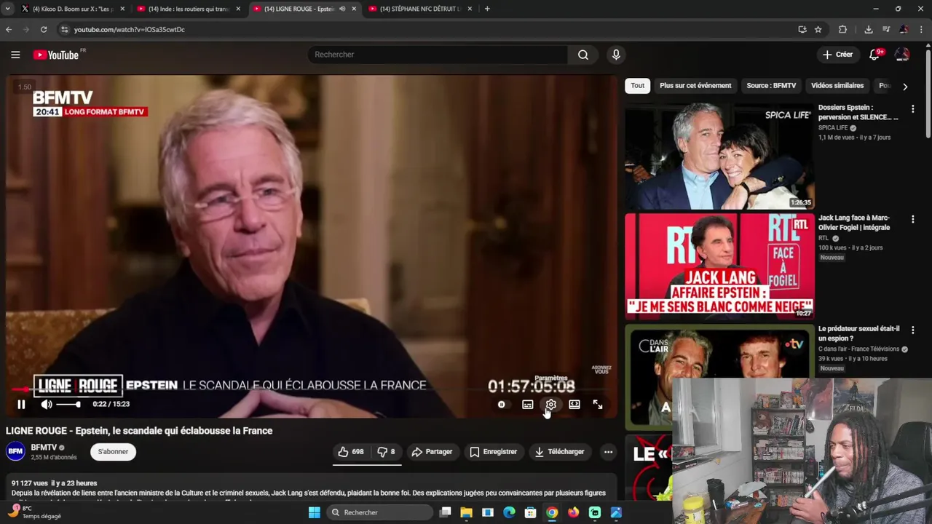
Task: Reload the current page
Action: pyautogui.click(x=44, y=29)
